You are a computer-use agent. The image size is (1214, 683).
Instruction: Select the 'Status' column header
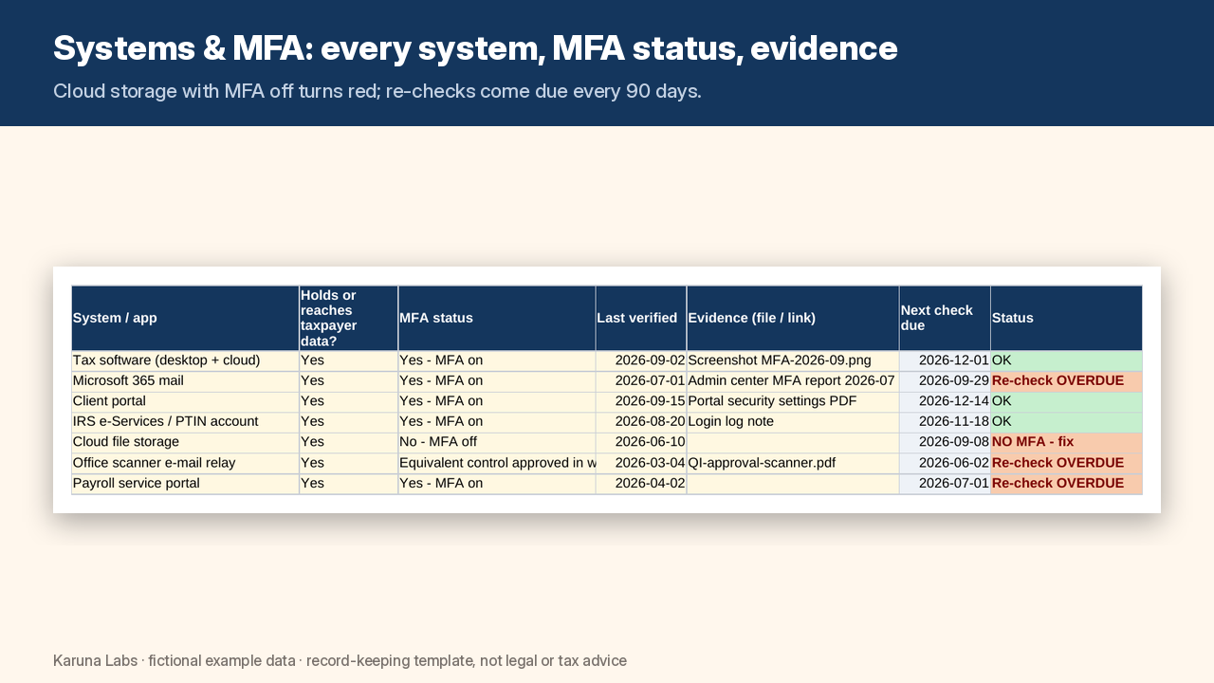1066,319
